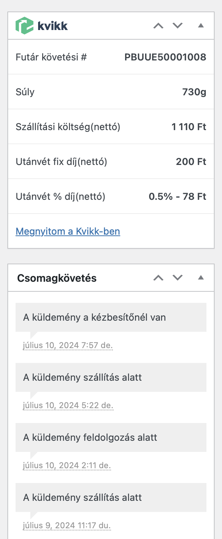This screenshot has height=539, width=222.
Task: Click the július 10, 2024 7:57 de. timestamp
Action: point(68,346)
